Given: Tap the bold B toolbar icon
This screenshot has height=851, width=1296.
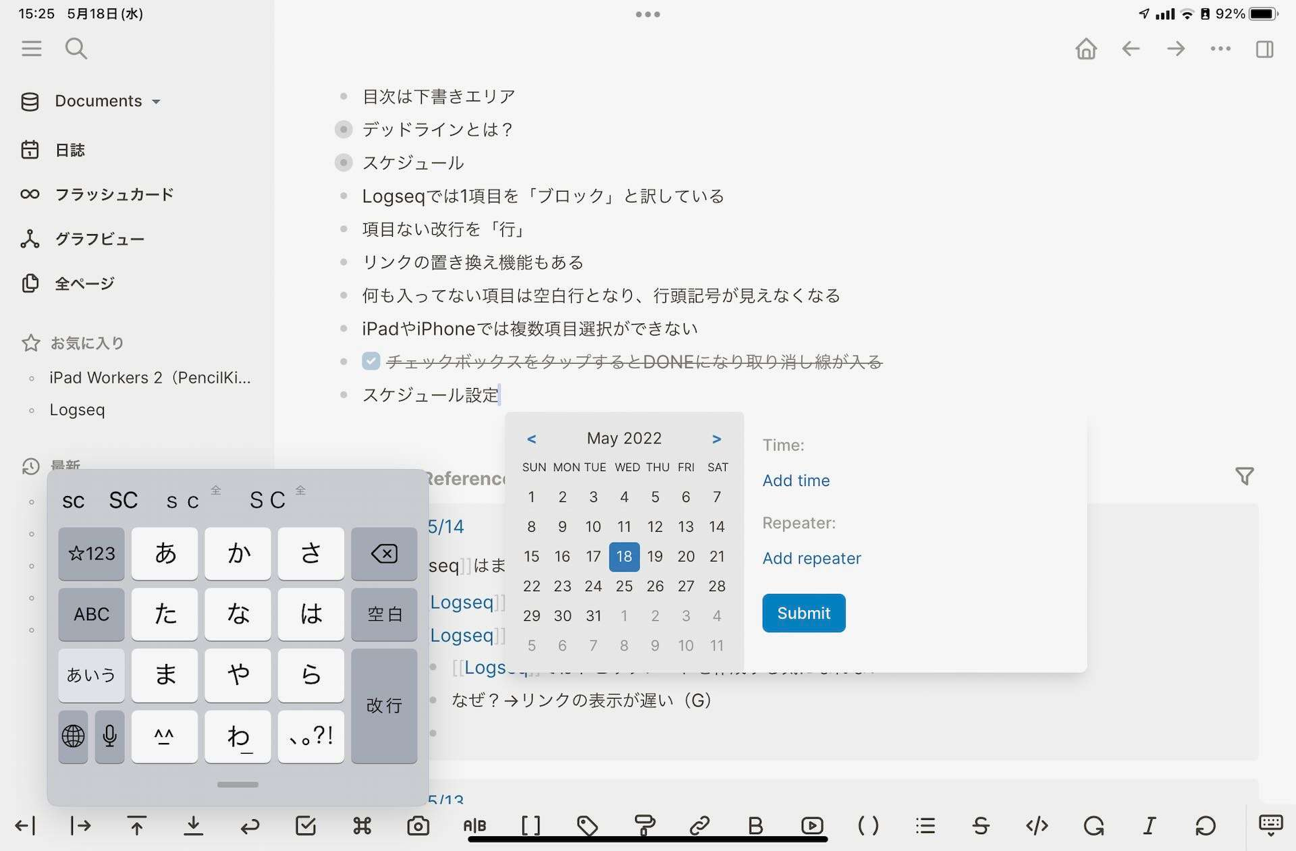Looking at the screenshot, I should [755, 825].
